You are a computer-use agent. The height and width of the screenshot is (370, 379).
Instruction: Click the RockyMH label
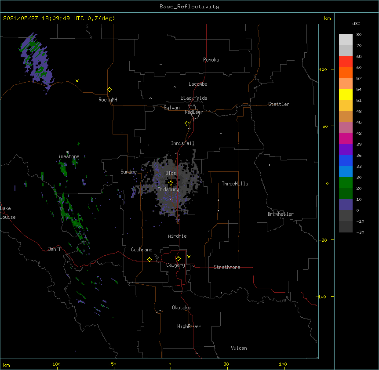click(x=108, y=100)
